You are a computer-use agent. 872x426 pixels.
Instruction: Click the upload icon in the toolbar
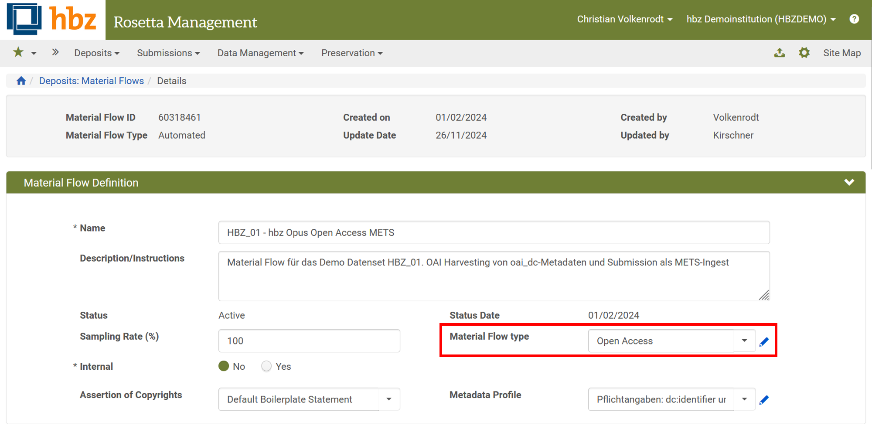(780, 52)
